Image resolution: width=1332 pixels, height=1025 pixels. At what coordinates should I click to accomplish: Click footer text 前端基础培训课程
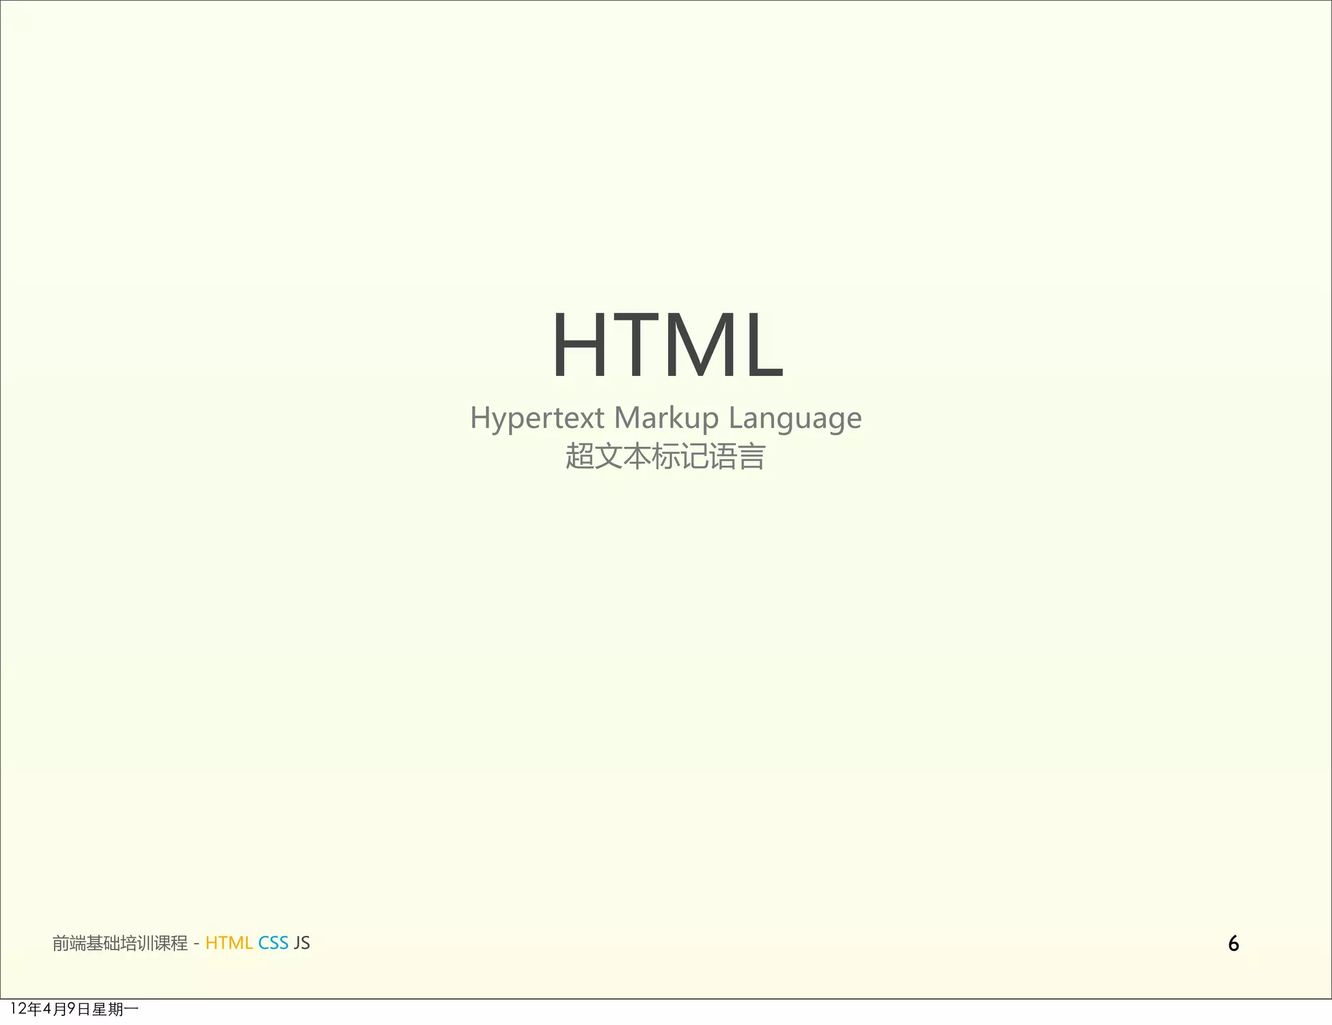click(120, 943)
